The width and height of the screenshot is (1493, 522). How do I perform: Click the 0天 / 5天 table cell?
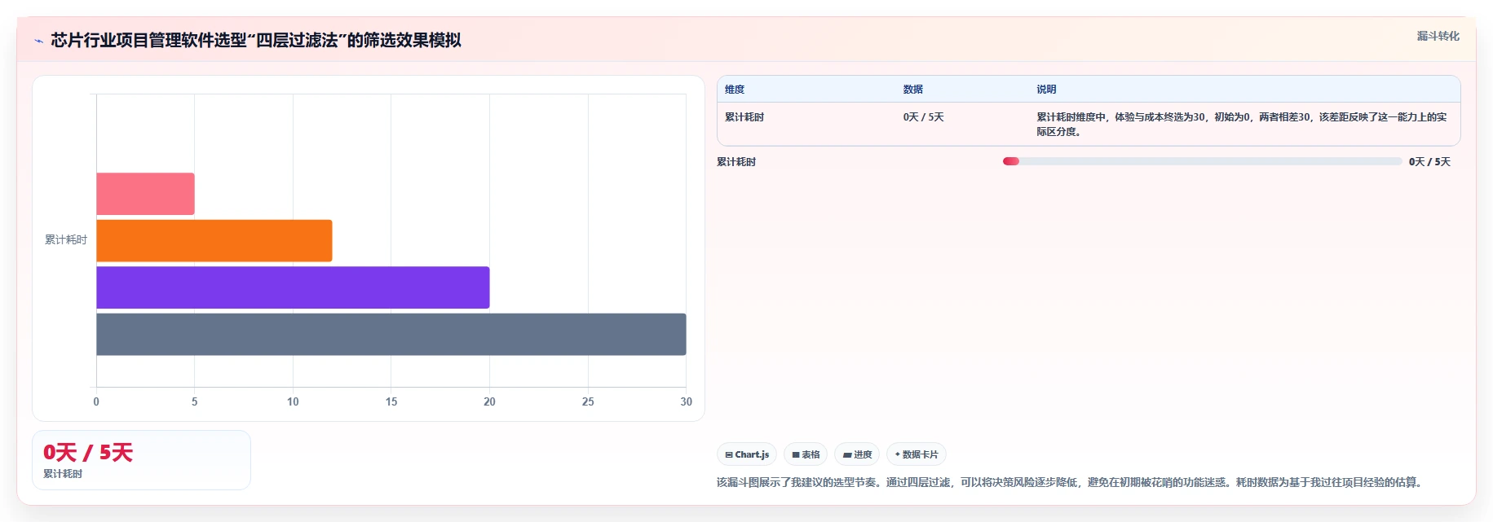click(x=923, y=117)
